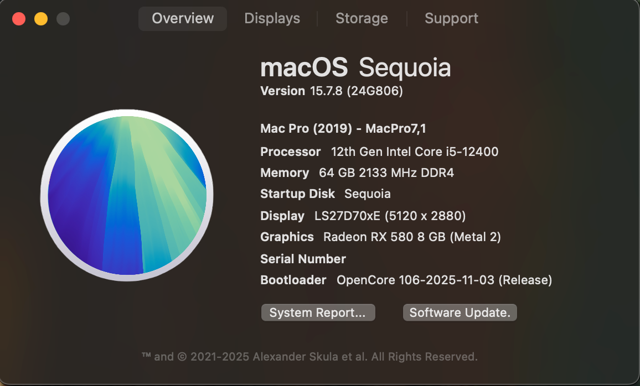
Task: Click the disabled gray zoom button
Action: click(x=63, y=19)
